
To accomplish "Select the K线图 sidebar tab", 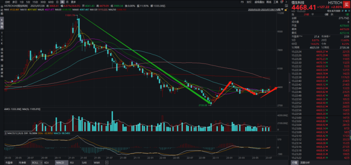I will tap(2, 23).
